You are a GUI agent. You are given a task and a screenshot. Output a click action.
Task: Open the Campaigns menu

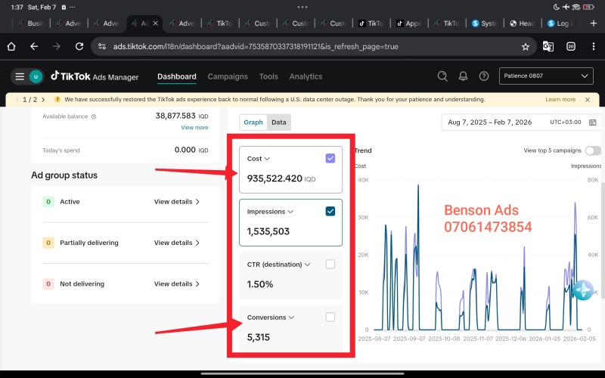coord(228,76)
